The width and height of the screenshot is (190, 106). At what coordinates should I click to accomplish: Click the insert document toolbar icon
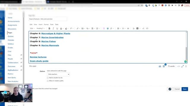(92, 29)
